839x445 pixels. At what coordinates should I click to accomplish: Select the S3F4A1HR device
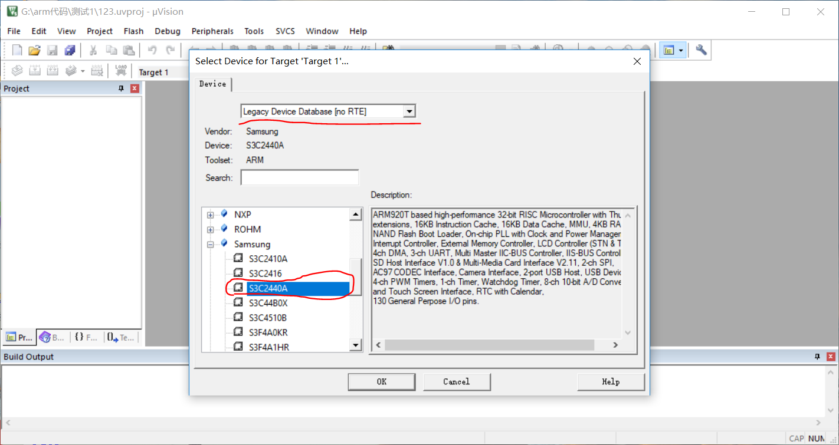[x=269, y=347]
